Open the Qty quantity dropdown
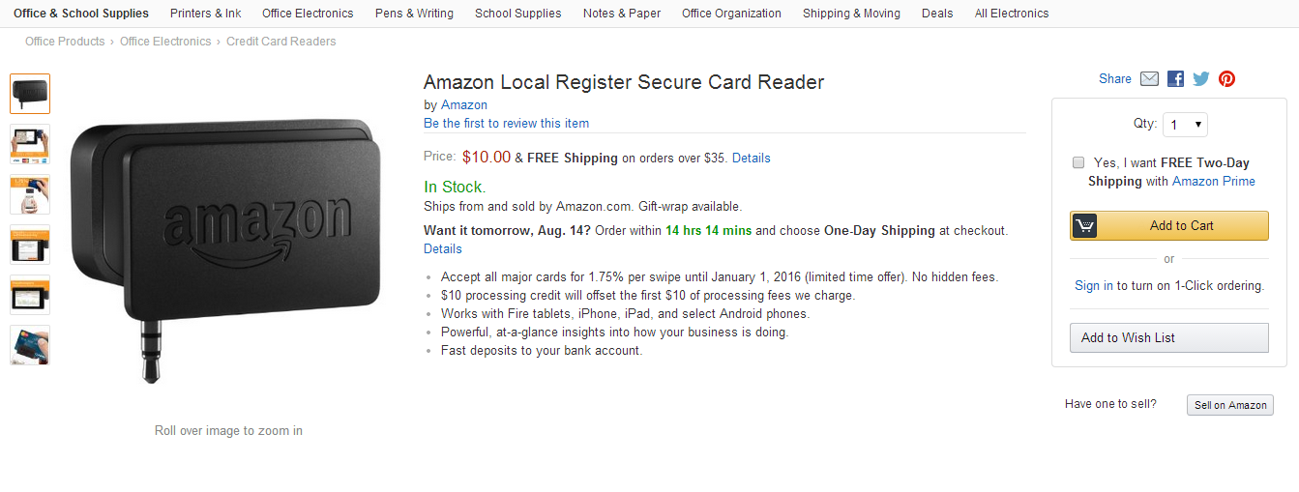This screenshot has width=1299, height=492. pyautogui.click(x=1185, y=125)
